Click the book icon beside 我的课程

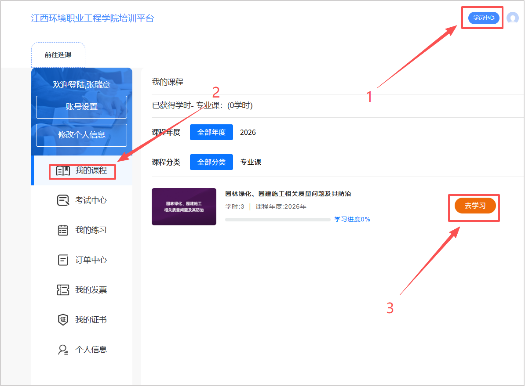(x=63, y=171)
